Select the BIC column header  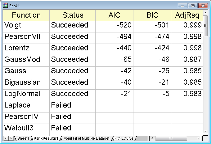[152, 15]
